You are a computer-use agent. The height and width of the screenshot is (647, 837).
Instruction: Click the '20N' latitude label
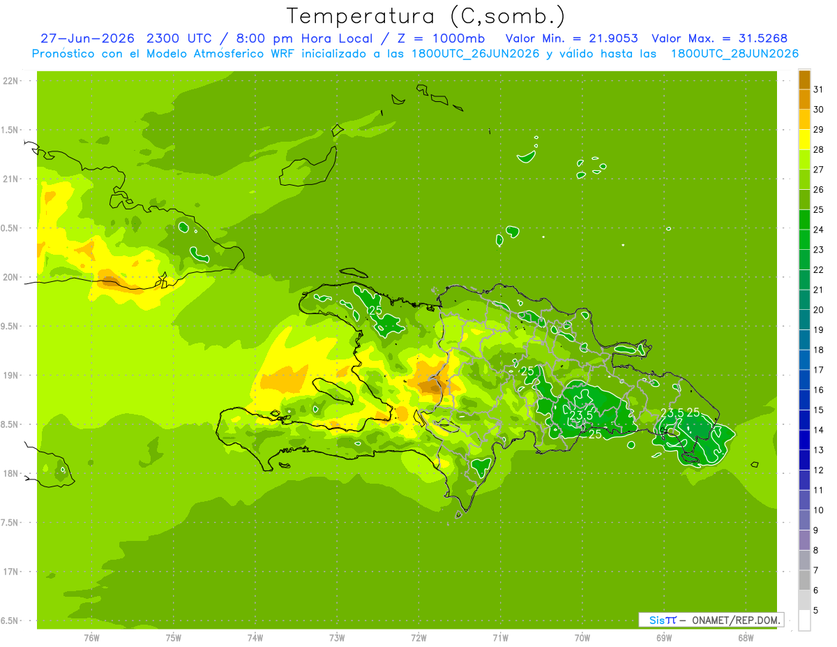click(x=12, y=277)
